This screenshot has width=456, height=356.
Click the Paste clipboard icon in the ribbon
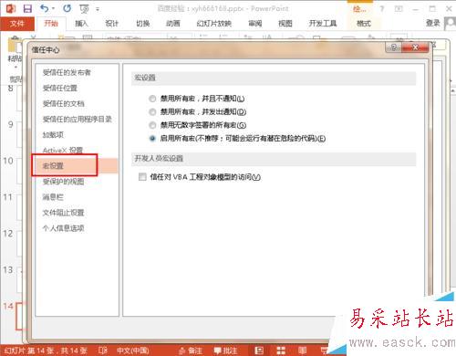coord(15,45)
